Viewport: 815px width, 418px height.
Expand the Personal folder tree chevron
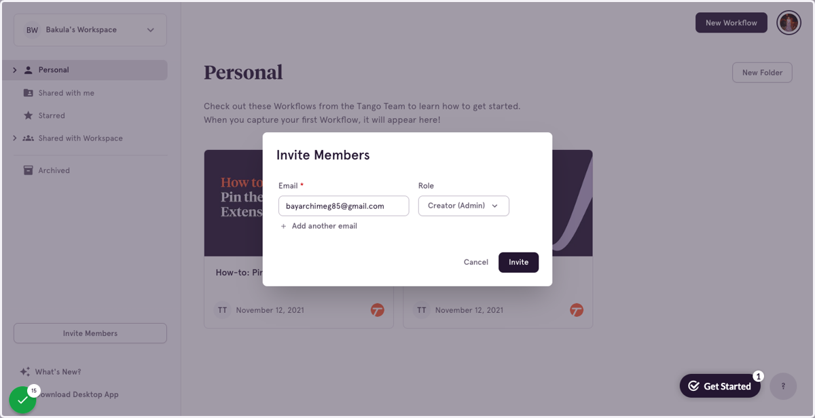pos(15,70)
